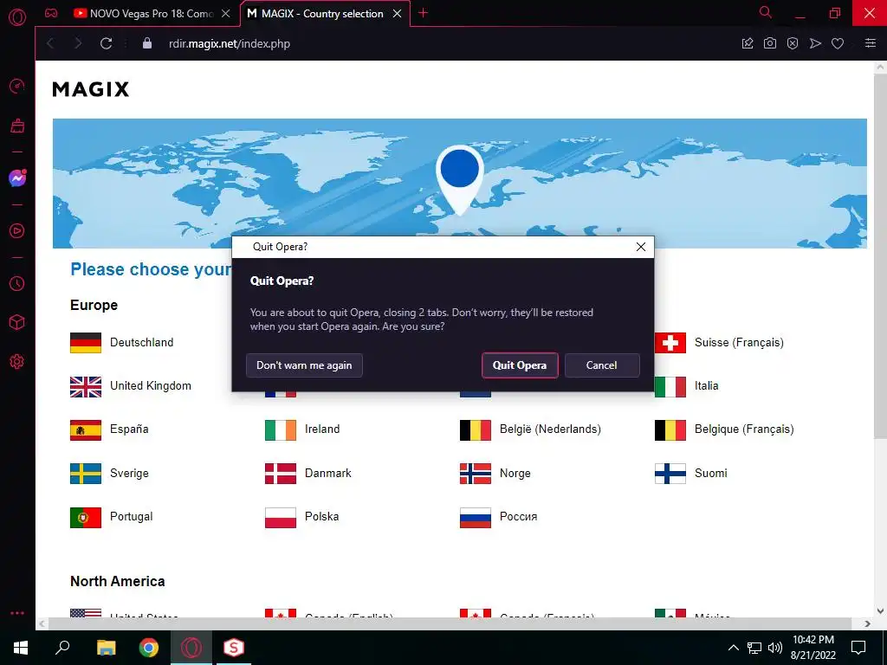Select Suomi country link
The image size is (887, 665).
710,474
